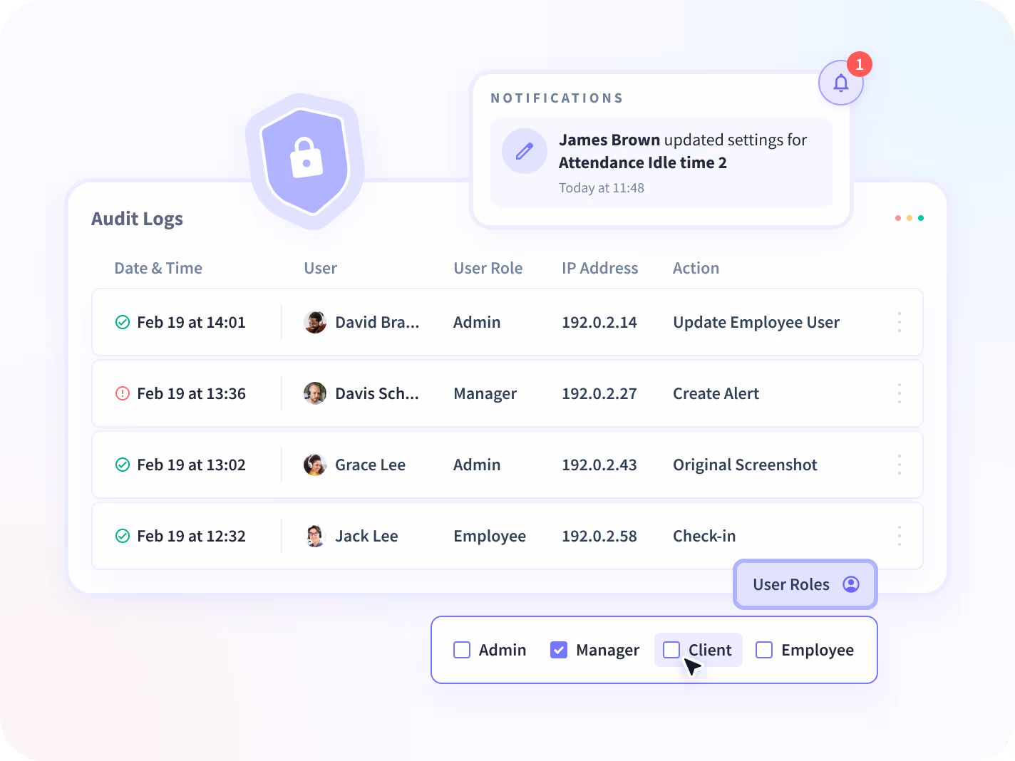Open the overflow menu for the Original Screenshot entry
The height and width of the screenshot is (761, 1015).
(x=899, y=465)
